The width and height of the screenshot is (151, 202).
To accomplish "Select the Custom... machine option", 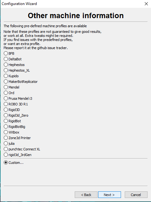I will point(14,163).
